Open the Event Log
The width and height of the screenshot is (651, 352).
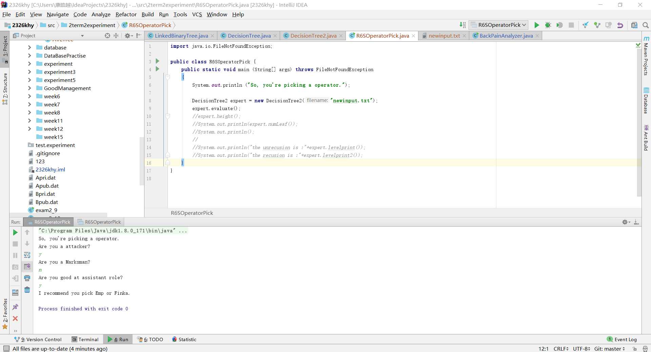click(622, 339)
